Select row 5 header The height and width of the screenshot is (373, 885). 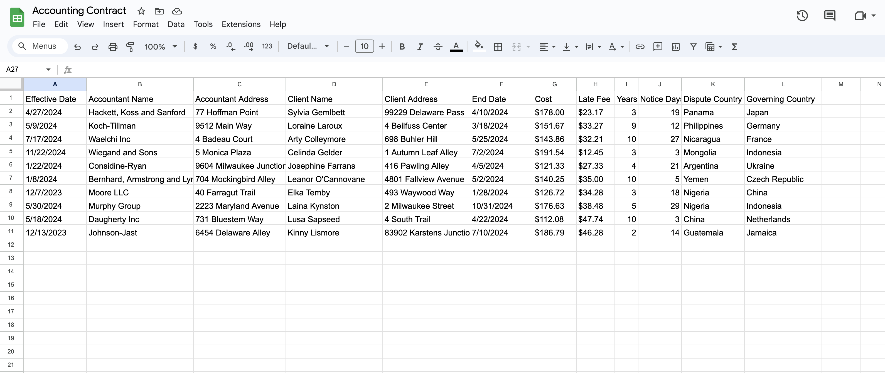pyautogui.click(x=11, y=151)
